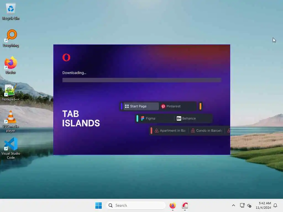
Task: Open the network status tray icon
Action: point(242,205)
